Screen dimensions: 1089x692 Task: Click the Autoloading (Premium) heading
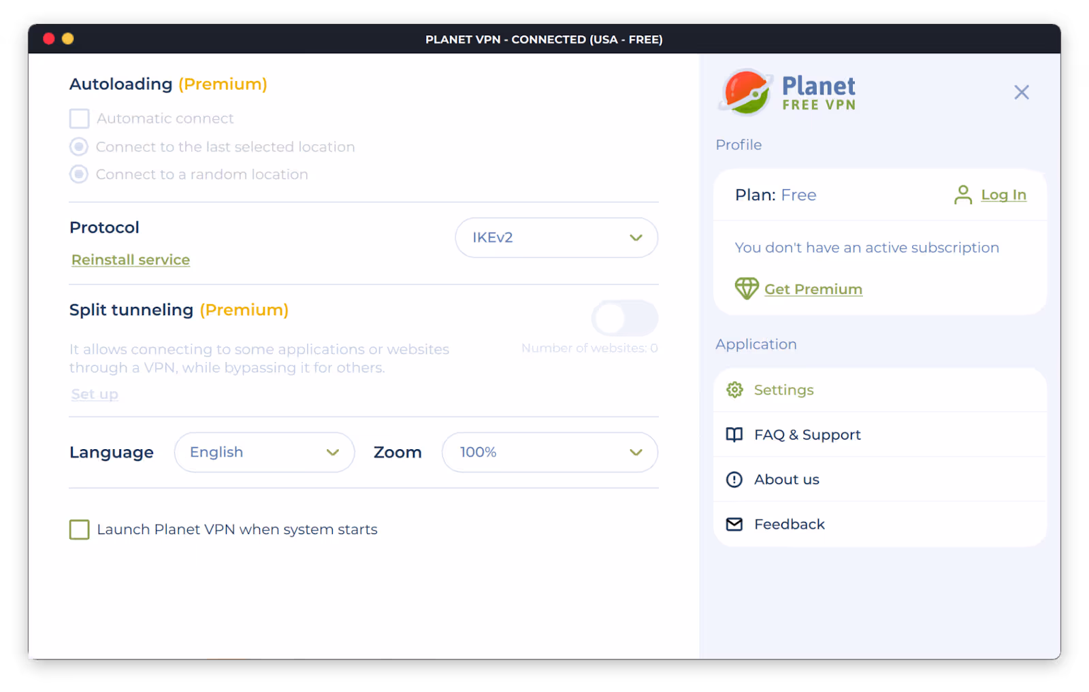click(x=168, y=84)
